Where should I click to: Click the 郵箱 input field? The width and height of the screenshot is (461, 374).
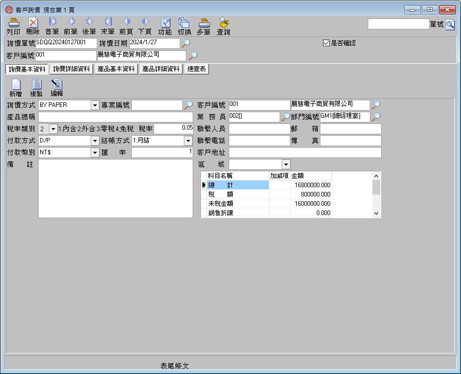tap(351, 129)
